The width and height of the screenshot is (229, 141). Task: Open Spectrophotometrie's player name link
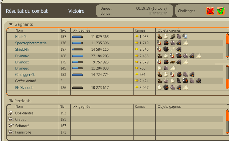(x=31, y=43)
